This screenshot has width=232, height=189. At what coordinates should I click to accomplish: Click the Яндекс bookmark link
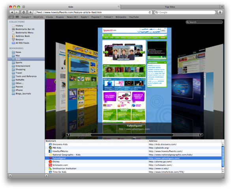click(60, 17)
